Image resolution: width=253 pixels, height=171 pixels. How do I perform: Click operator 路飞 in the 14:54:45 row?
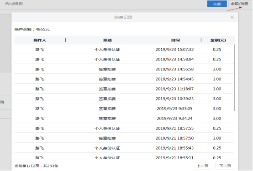(40, 79)
